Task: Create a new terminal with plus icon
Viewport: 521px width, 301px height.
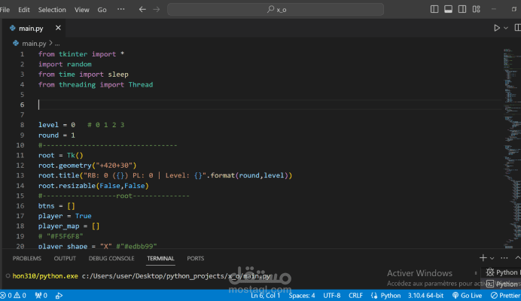Action: [x=483, y=258]
